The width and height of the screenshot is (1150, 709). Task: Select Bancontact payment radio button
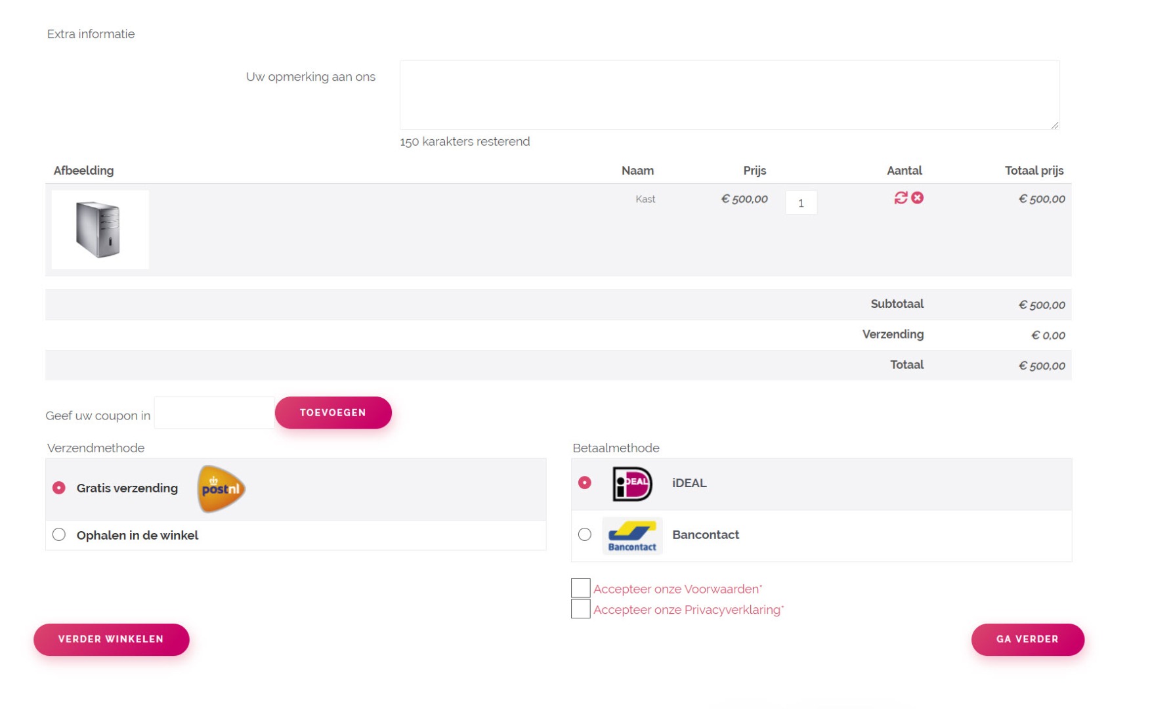(x=585, y=534)
